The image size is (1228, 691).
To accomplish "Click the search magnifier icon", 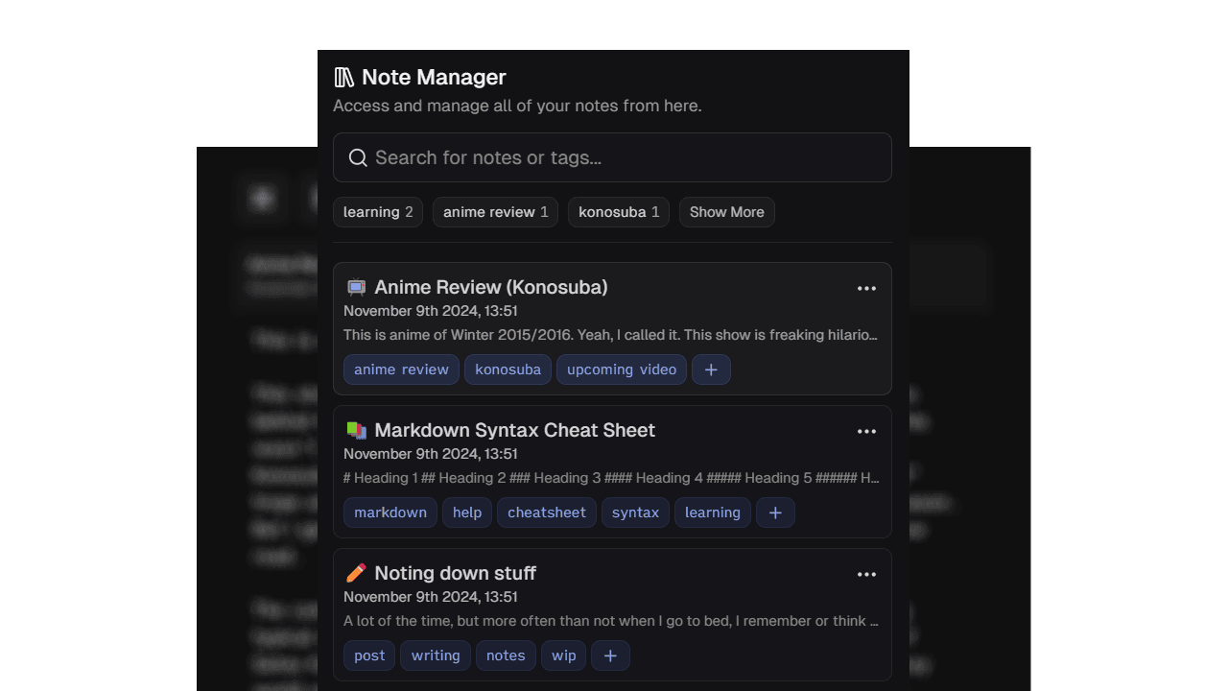I will 358,157.
